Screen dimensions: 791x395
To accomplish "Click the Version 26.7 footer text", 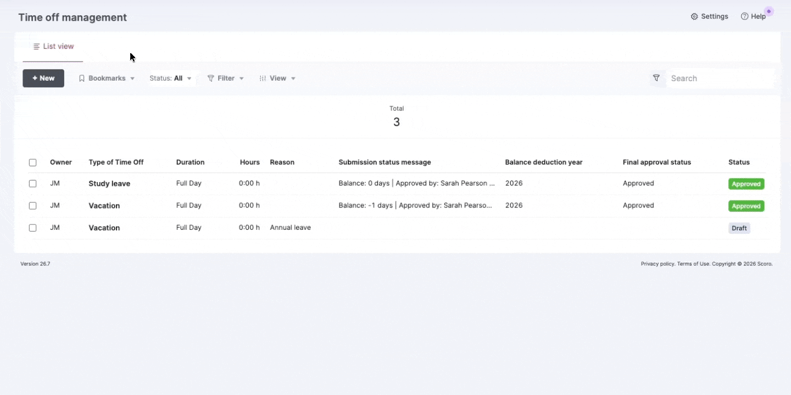I will point(35,264).
